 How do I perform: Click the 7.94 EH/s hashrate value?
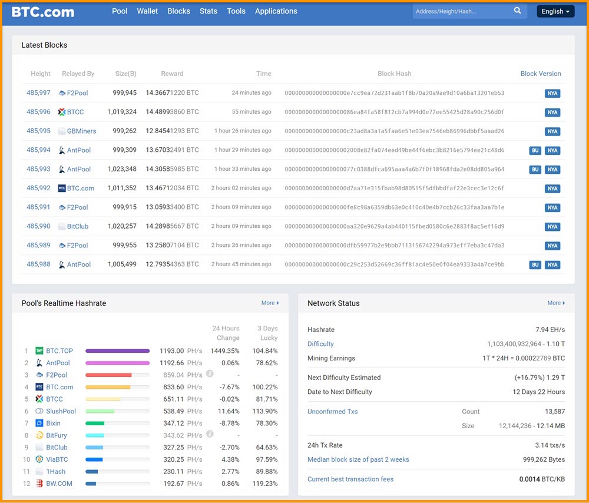[550, 329]
